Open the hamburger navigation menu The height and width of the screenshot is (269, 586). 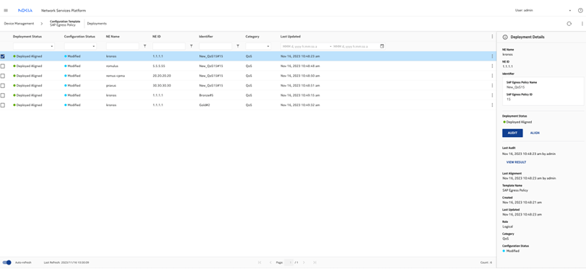click(6, 11)
